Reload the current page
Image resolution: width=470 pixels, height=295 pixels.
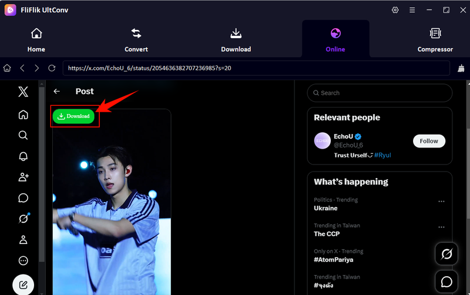[52, 68]
